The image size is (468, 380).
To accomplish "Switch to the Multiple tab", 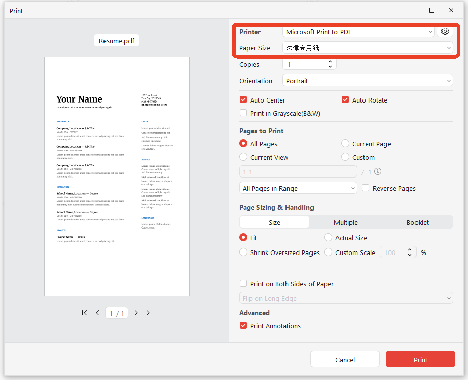I will click(346, 222).
